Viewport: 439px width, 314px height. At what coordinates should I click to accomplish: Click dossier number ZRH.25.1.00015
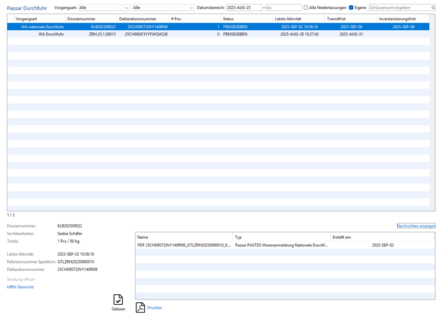coord(102,34)
